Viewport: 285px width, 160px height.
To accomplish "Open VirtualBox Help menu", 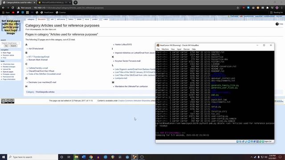I will coord(194,49).
